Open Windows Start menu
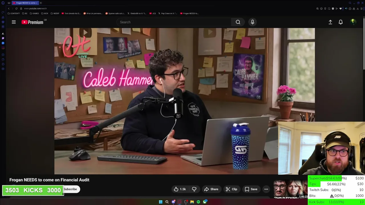This screenshot has height=205, width=365. [x=161, y=202]
